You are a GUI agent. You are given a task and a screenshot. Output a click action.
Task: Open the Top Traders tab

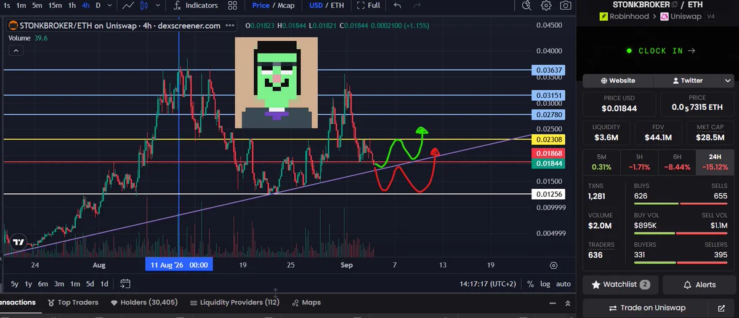[73, 303]
